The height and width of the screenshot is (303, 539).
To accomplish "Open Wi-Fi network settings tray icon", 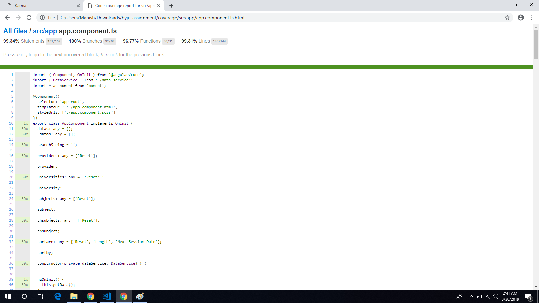I will [487, 296].
